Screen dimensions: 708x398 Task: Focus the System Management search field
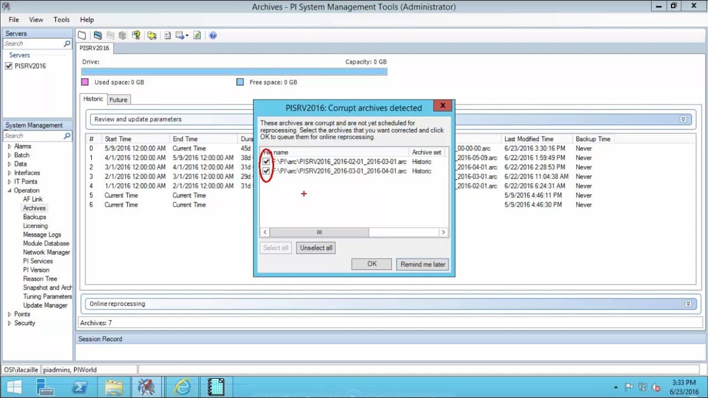click(33, 135)
